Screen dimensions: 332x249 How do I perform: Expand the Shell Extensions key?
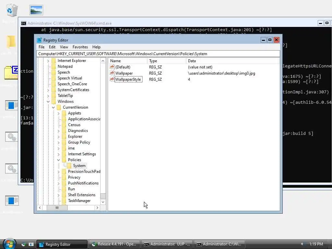(59, 195)
